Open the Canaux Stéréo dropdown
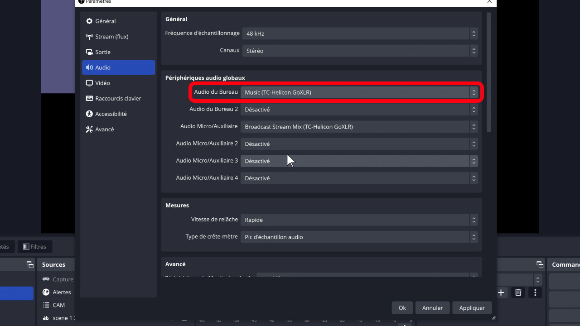 tap(359, 51)
